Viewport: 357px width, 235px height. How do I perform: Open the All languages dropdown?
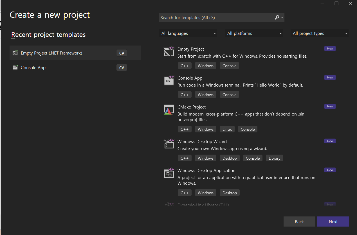pyautogui.click(x=188, y=33)
